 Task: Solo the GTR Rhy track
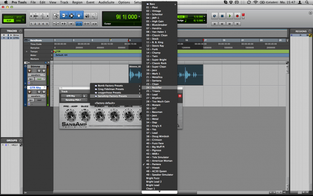[x=39, y=92]
